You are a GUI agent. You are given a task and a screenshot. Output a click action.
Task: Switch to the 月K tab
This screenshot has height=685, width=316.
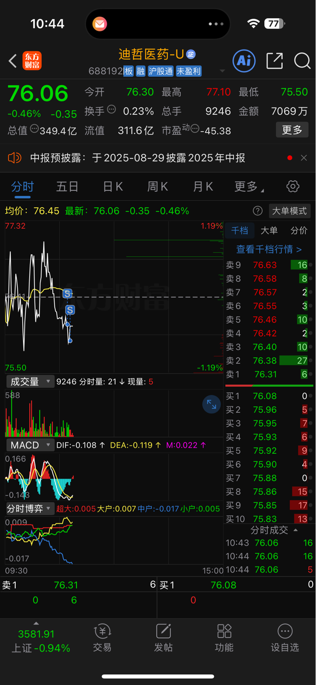pos(203,187)
